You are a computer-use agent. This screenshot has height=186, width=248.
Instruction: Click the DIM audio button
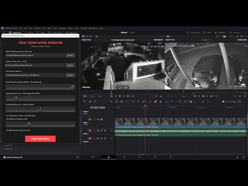click(240, 102)
